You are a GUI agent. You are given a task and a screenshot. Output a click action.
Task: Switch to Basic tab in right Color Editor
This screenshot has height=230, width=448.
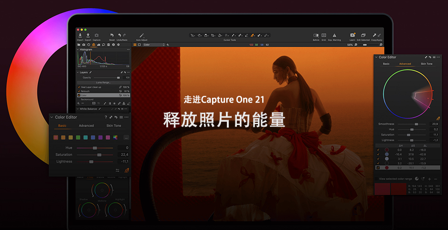(x=386, y=64)
